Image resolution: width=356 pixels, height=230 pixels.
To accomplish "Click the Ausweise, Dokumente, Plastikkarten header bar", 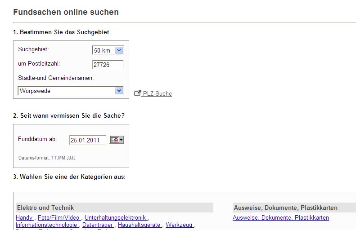I will [x=294, y=208].
